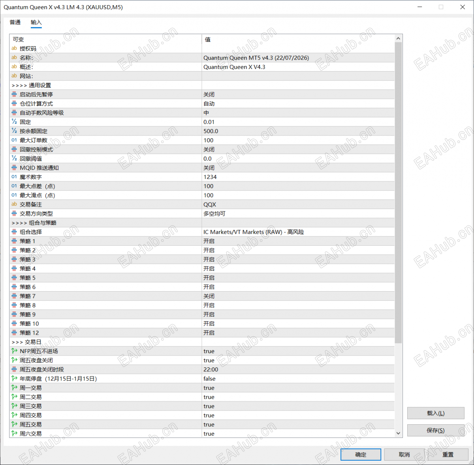Open 自动手数风险等级 value showing 中

[x=298, y=113]
